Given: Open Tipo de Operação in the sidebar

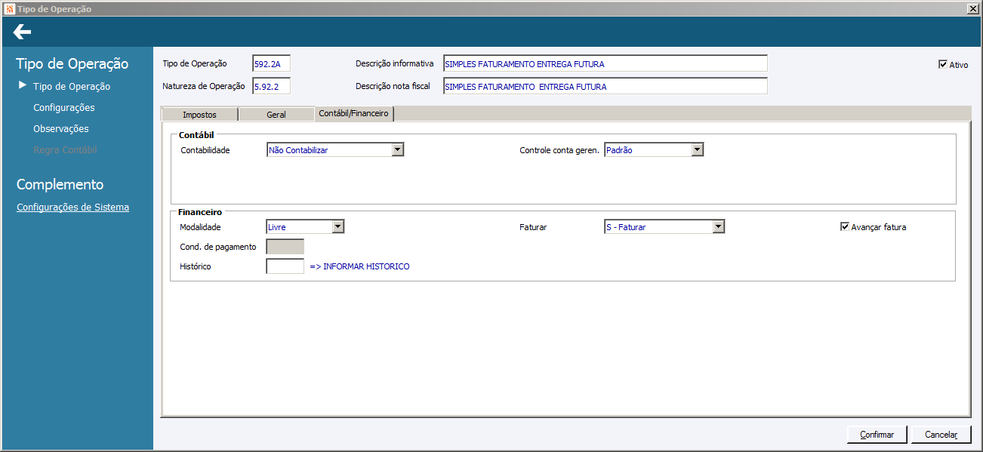Looking at the screenshot, I should click(x=72, y=86).
